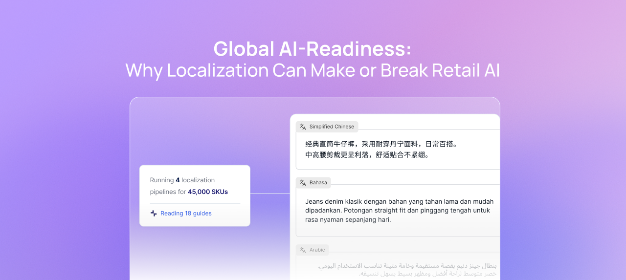Click the sparkle icon next to Reading 18 guides

[x=154, y=213]
